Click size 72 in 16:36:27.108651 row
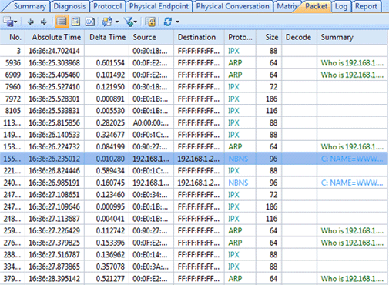This screenshot has width=389, height=285. point(273,195)
